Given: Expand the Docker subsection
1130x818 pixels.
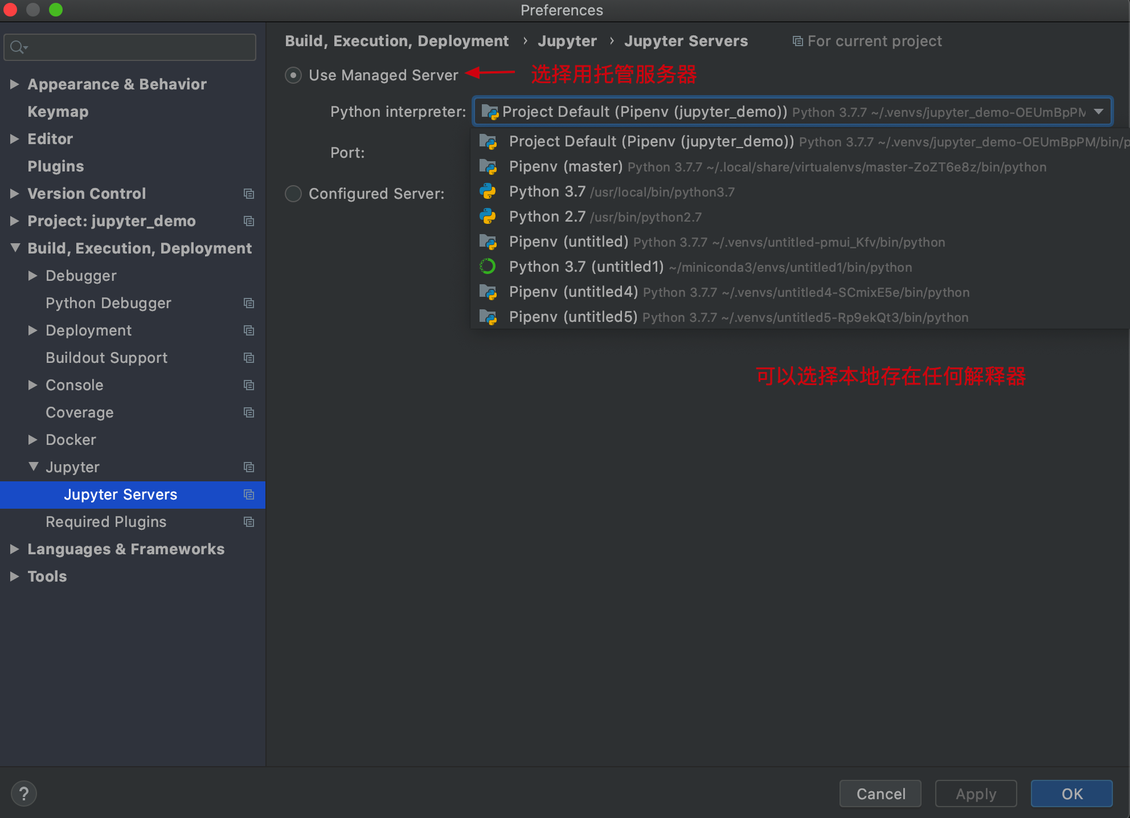Looking at the screenshot, I should click(33, 440).
